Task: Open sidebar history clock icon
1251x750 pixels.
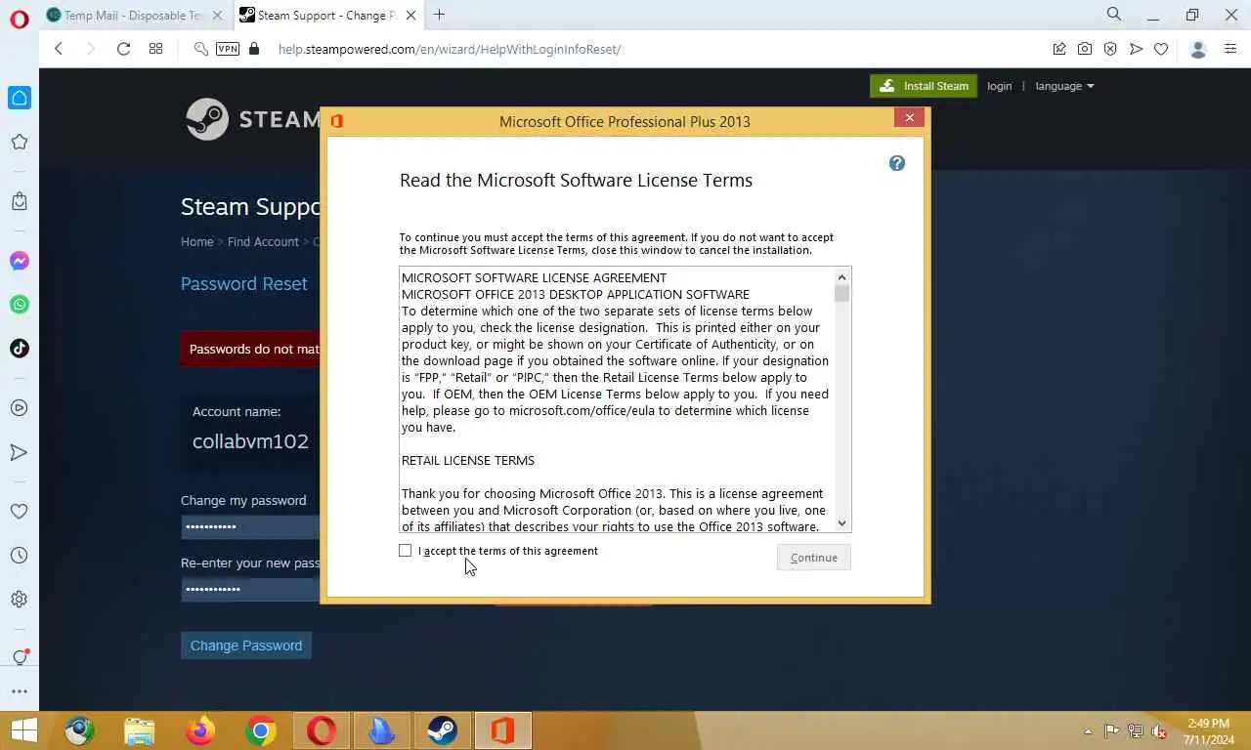Action: point(20,556)
